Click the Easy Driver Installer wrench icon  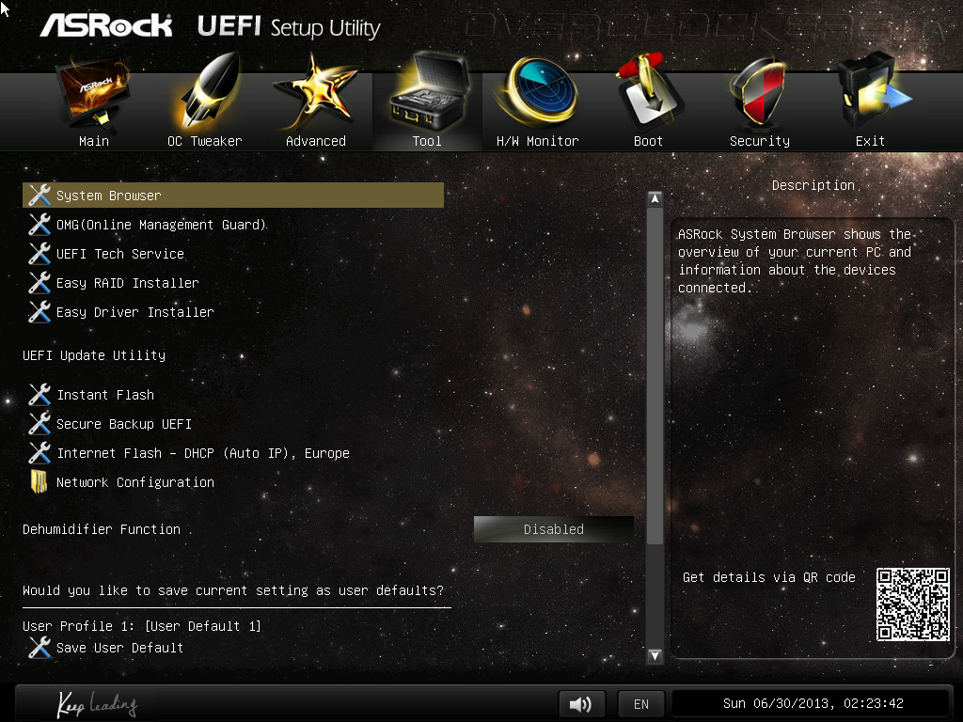(x=39, y=312)
